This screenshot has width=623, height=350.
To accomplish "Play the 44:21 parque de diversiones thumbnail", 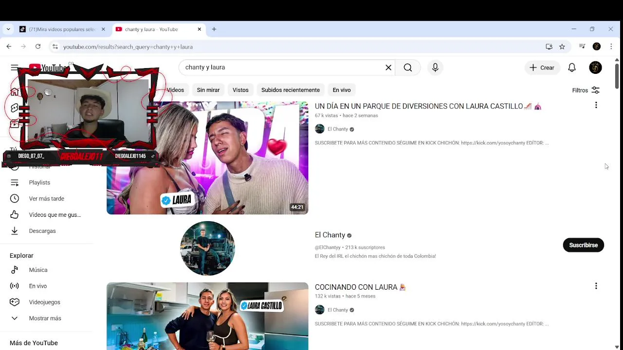I will 207,158.
